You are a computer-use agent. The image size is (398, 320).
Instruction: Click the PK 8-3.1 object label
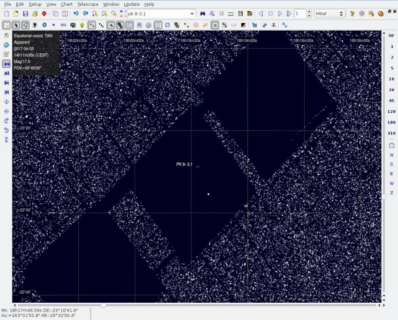184,164
